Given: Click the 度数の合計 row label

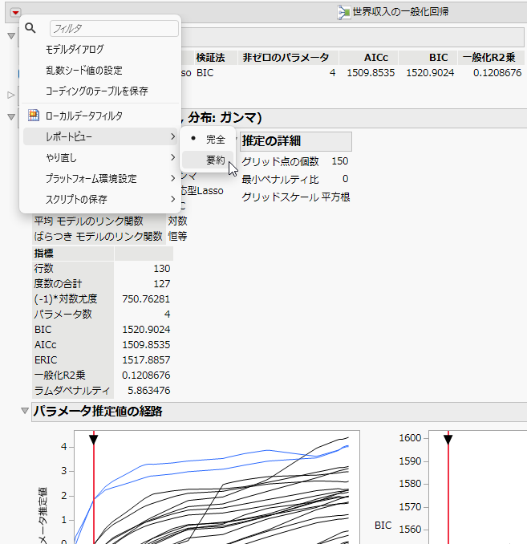Looking at the screenshot, I should 58,284.
